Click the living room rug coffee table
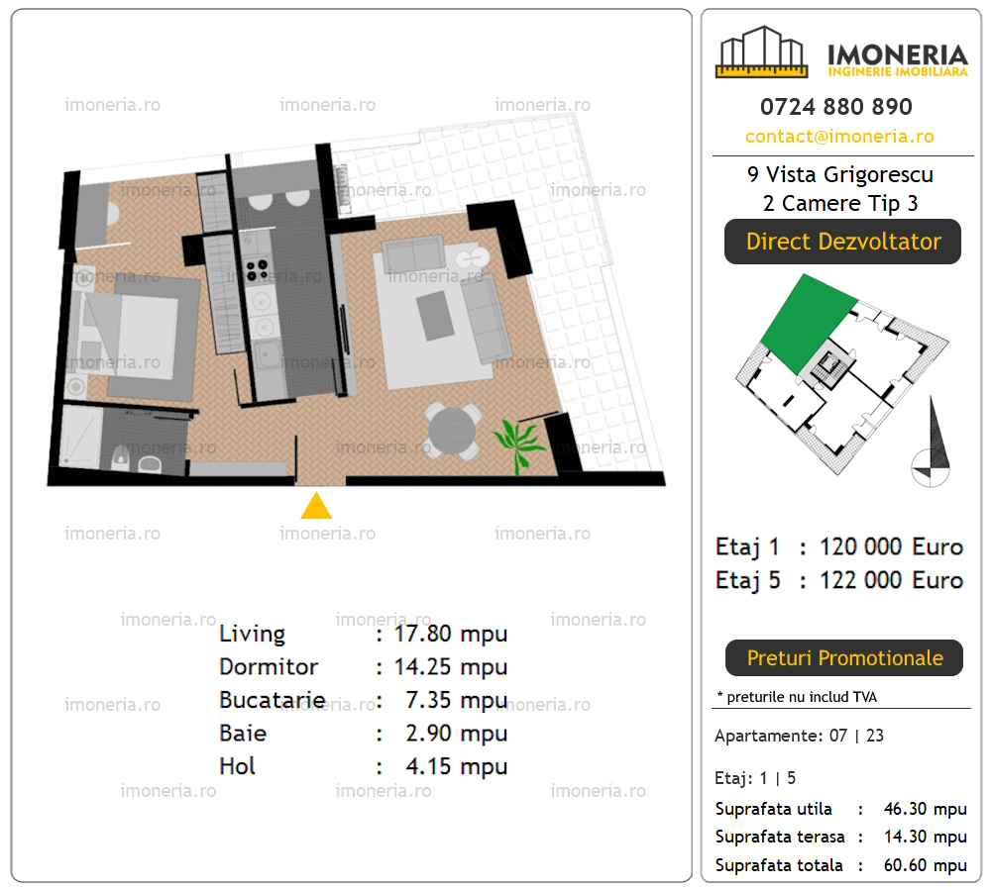Image resolution: width=991 pixels, height=891 pixels. [x=435, y=316]
